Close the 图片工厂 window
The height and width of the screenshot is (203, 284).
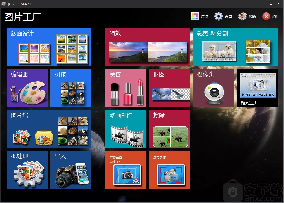pos(279,4)
